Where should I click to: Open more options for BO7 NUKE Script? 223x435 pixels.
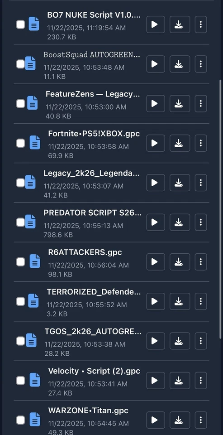[x=201, y=24]
